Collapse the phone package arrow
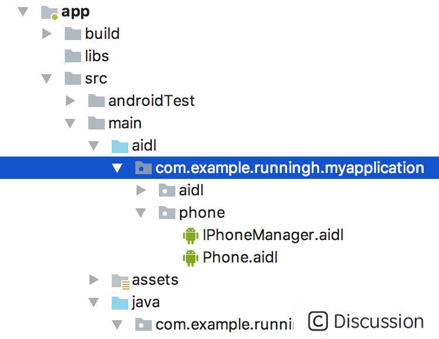439x339 pixels. [141, 213]
